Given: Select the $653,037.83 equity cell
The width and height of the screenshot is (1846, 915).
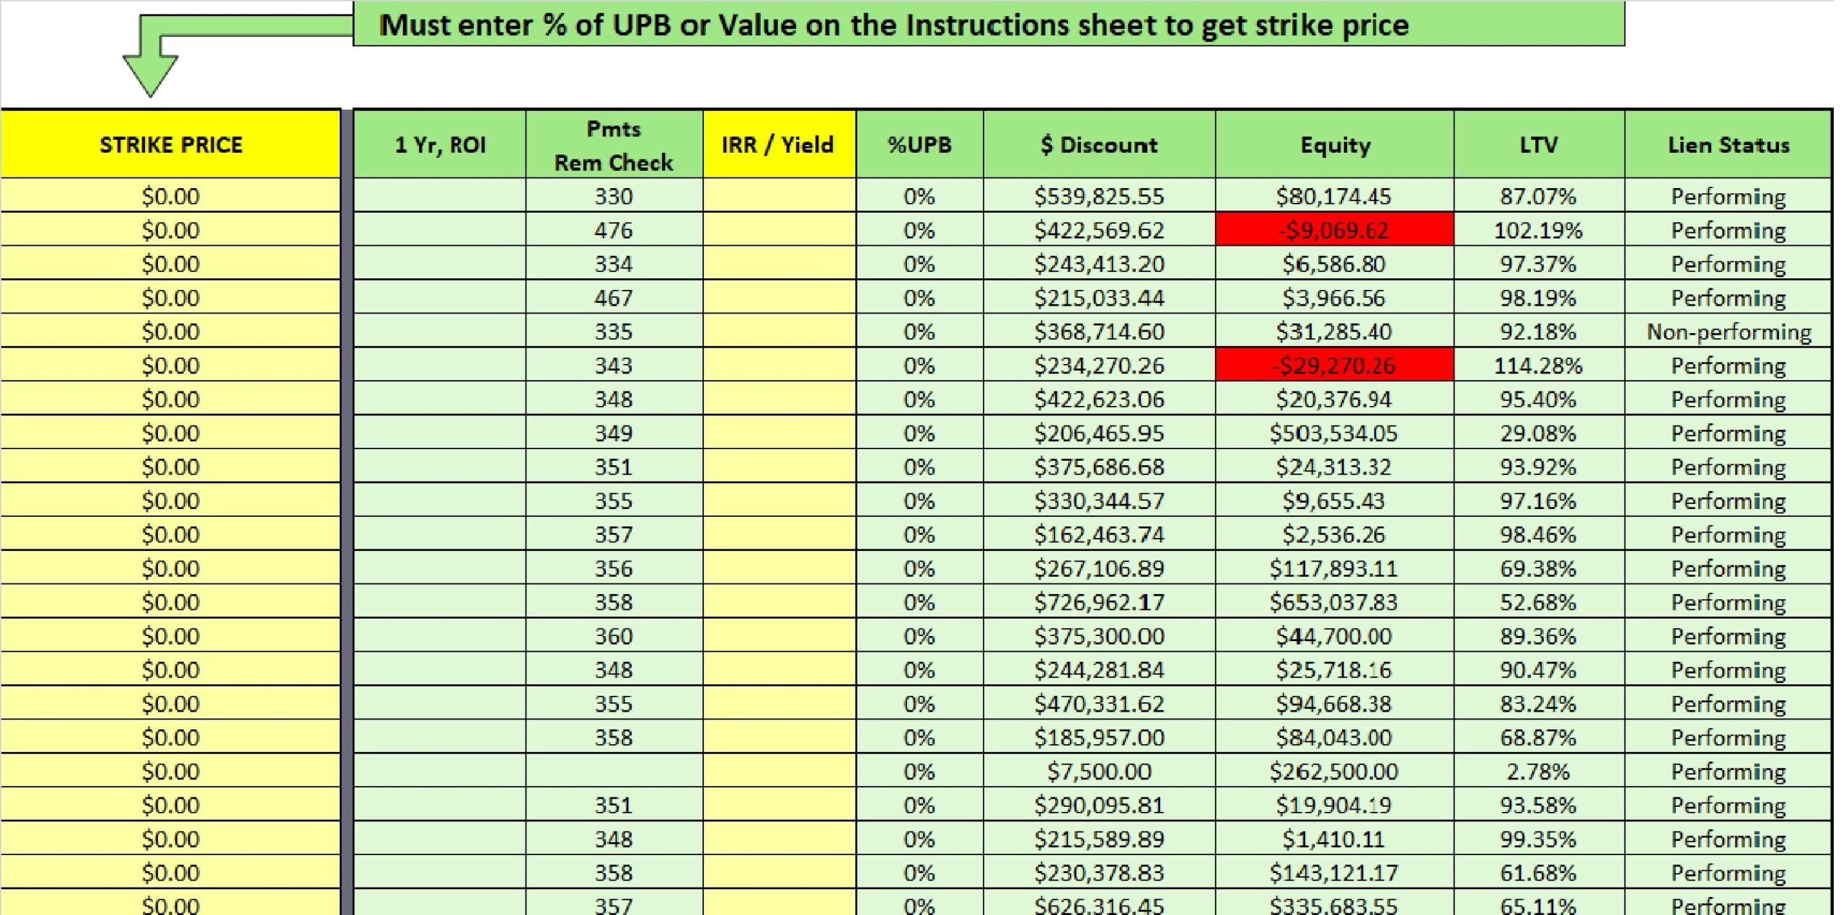Looking at the screenshot, I should 1334,602.
